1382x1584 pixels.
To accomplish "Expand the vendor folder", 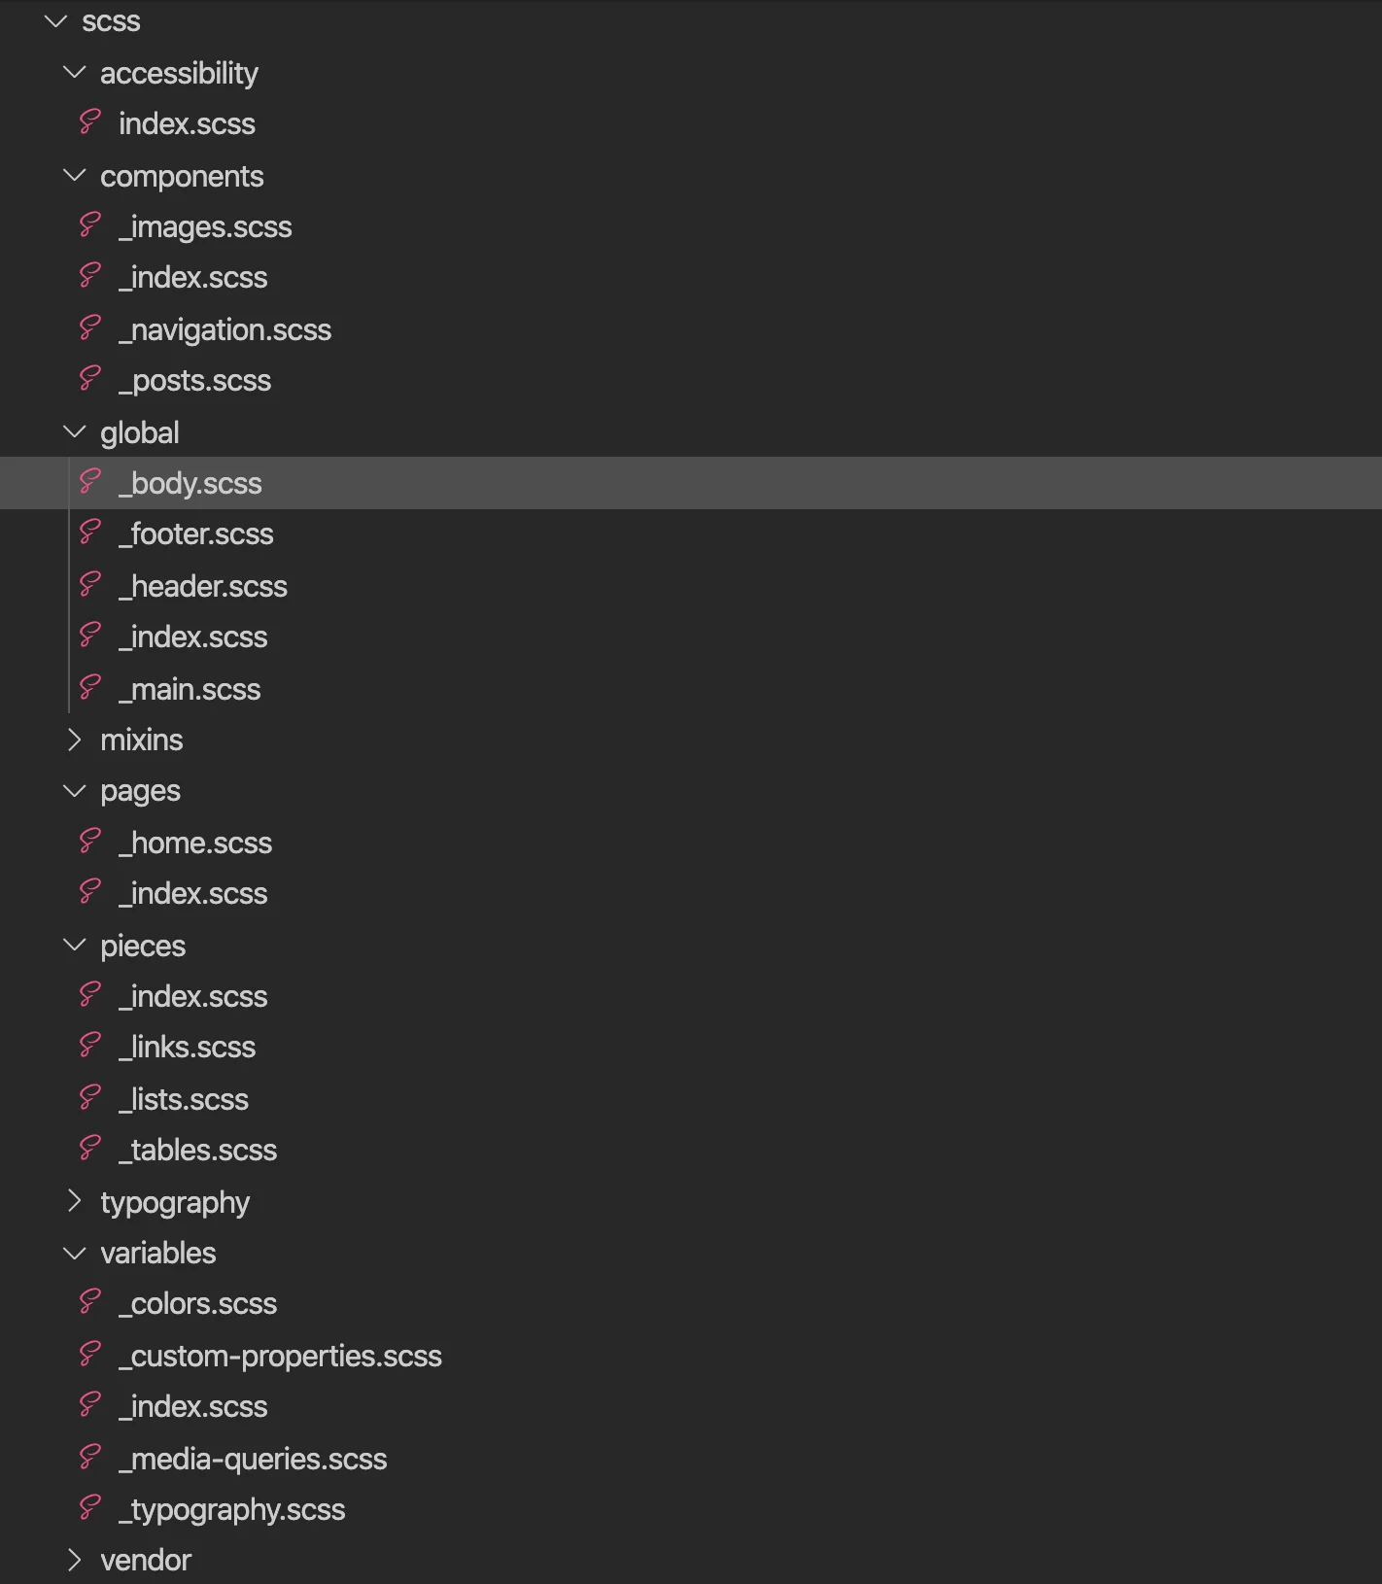I will point(75,1560).
